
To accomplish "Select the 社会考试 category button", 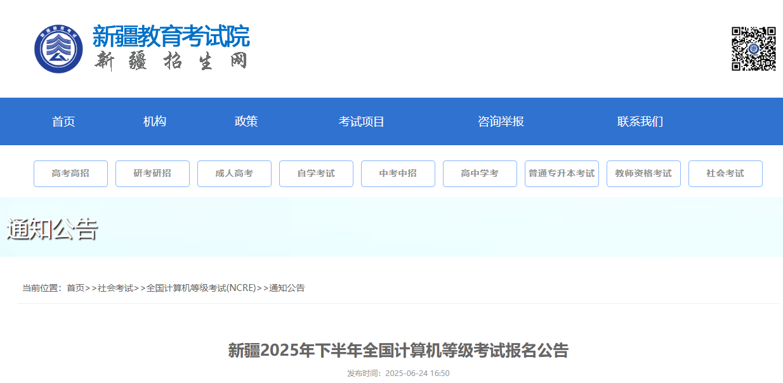I will (x=725, y=174).
